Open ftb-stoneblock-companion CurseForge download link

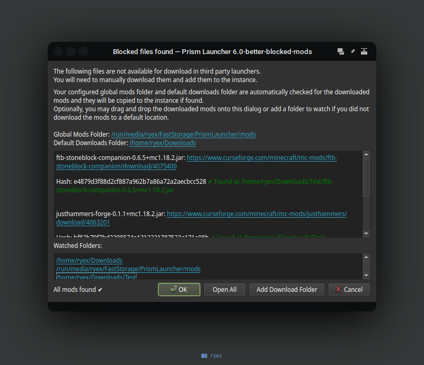coord(197,162)
